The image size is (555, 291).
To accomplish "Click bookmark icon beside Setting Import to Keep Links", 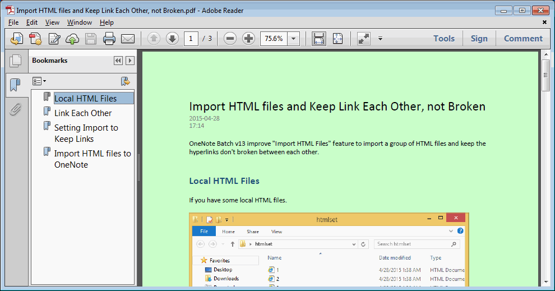I will 47,126.
